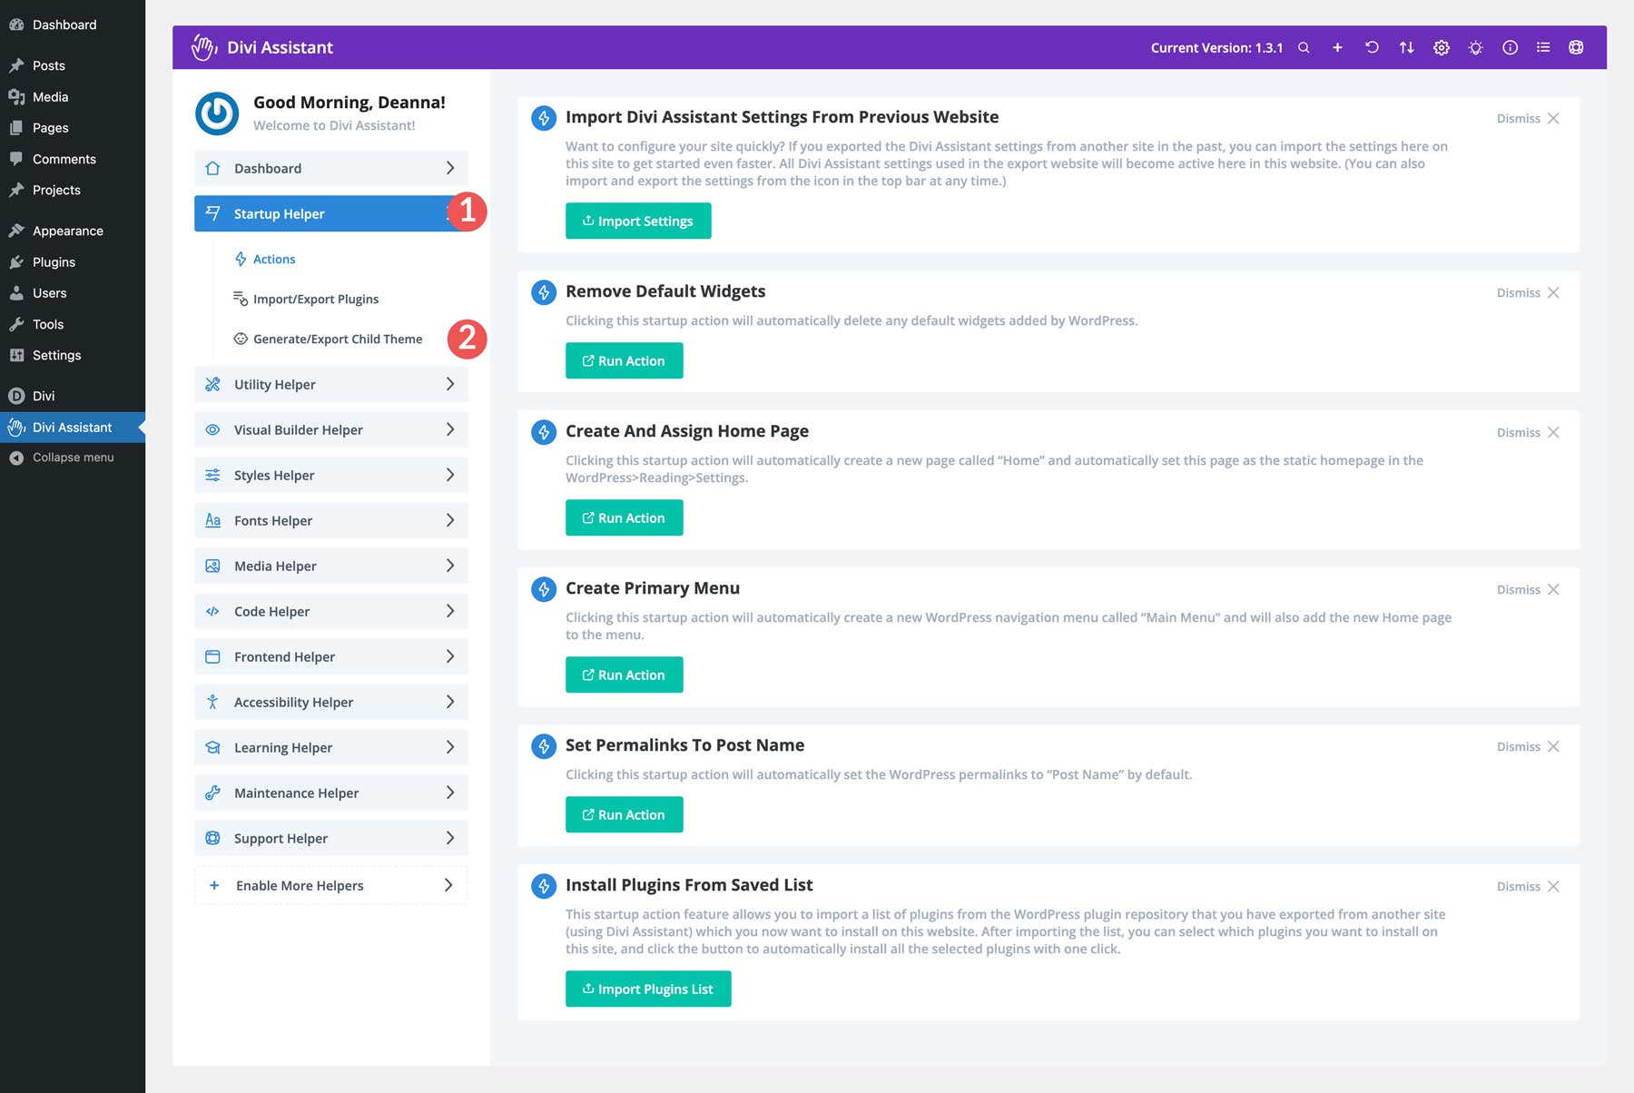This screenshot has height=1093, width=1634.
Task: Select the lightbulb ideas icon in the header
Action: (1476, 47)
